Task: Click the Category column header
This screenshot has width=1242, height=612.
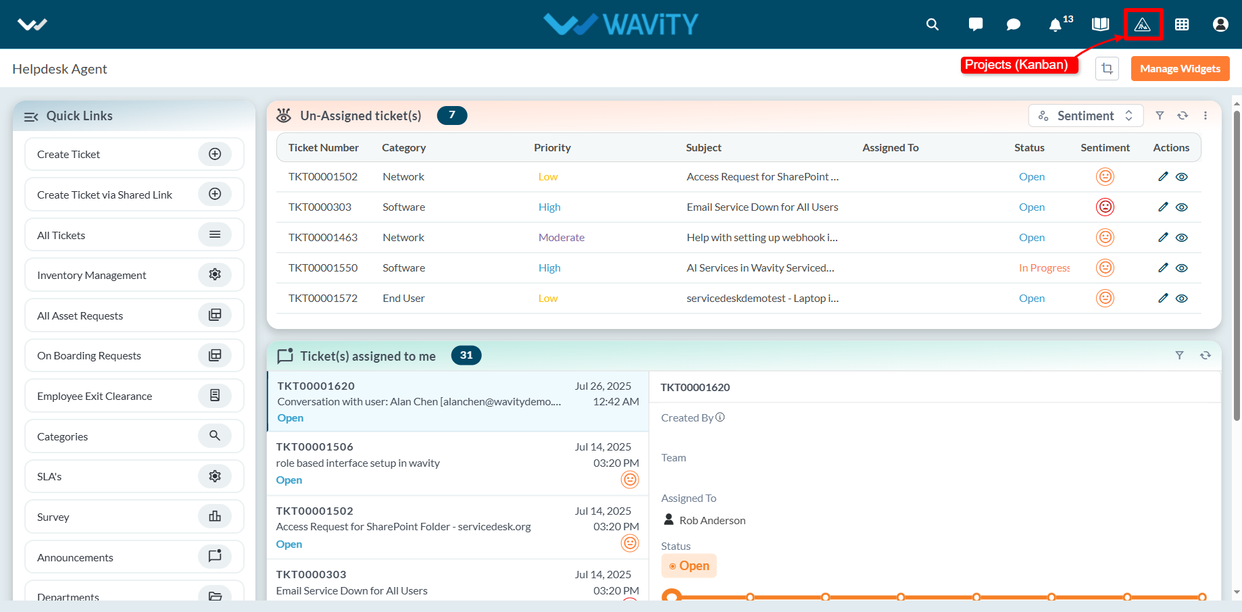Action: [x=403, y=147]
